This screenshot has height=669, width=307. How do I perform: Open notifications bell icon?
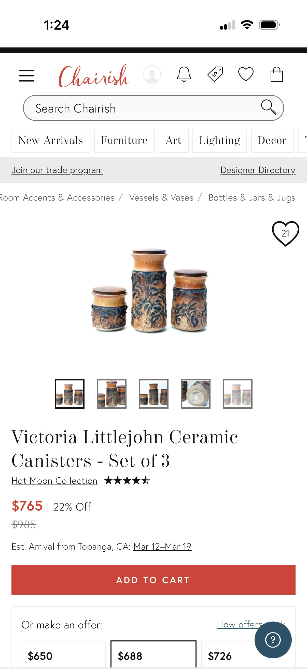pyautogui.click(x=184, y=74)
